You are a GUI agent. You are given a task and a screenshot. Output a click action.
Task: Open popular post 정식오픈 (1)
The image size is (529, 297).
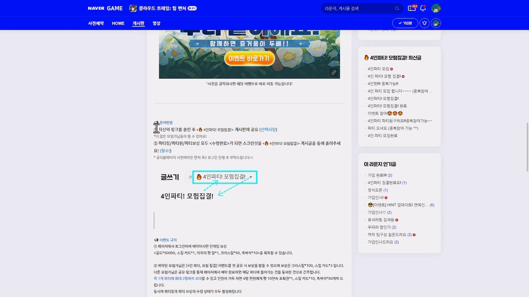pos(378,190)
